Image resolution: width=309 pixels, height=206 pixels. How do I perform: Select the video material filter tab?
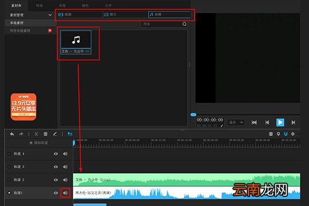(80, 14)
